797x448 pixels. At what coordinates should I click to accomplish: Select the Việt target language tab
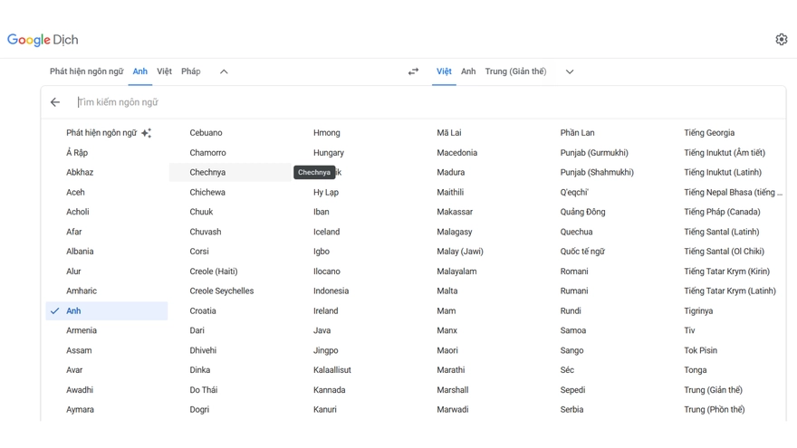point(444,71)
